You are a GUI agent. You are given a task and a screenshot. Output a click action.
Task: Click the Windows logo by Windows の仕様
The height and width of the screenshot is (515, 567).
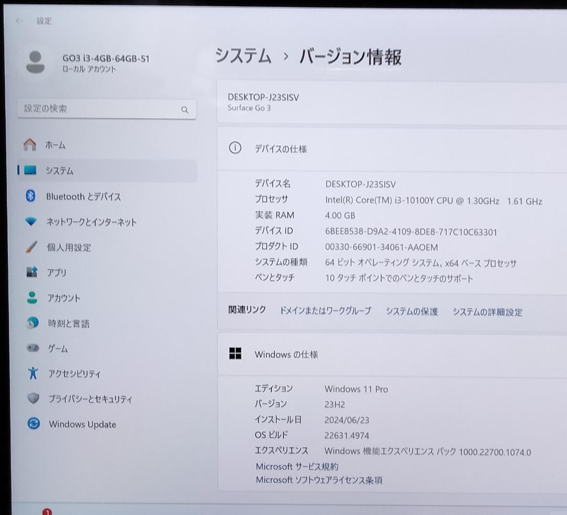pyautogui.click(x=235, y=353)
